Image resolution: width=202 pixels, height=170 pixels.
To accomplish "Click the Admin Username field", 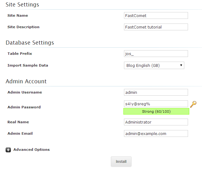I will point(156,92).
